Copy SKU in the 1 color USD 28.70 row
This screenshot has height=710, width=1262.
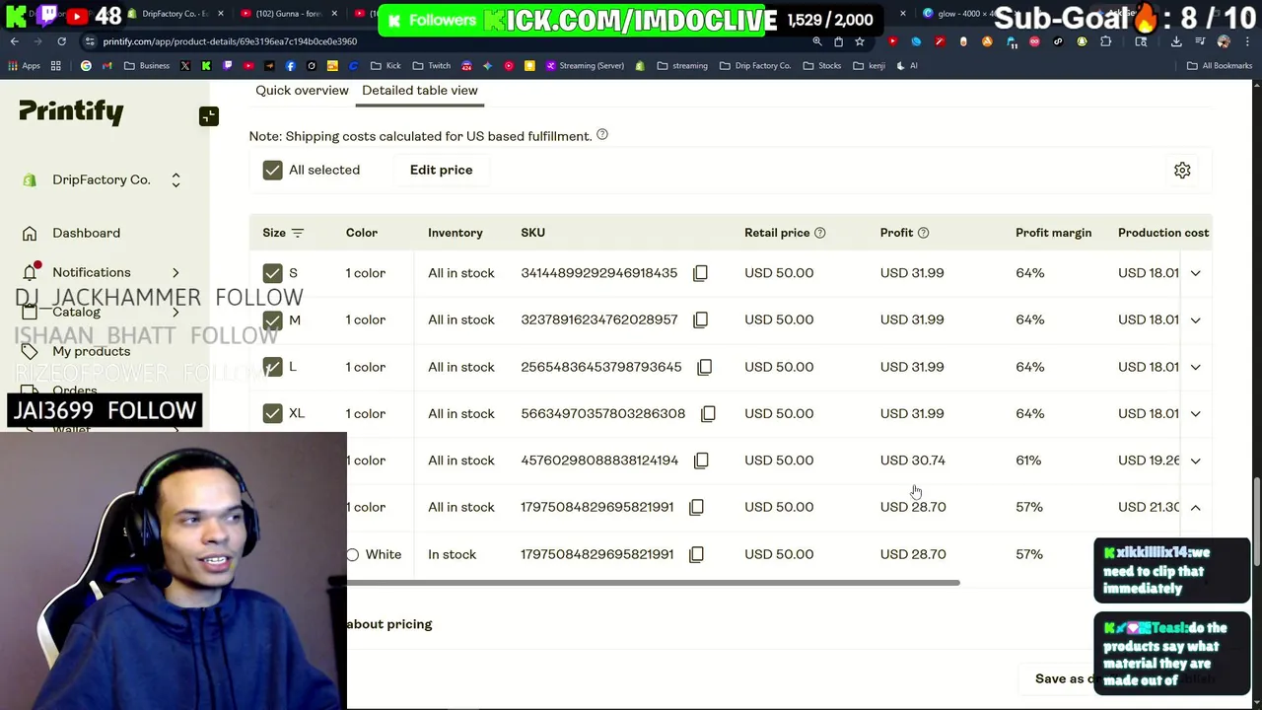(696, 507)
